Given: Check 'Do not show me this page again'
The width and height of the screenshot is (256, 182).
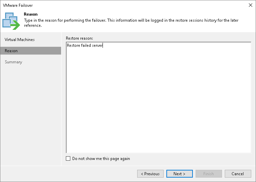Looking at the screenshot, I should click(68, 159).
